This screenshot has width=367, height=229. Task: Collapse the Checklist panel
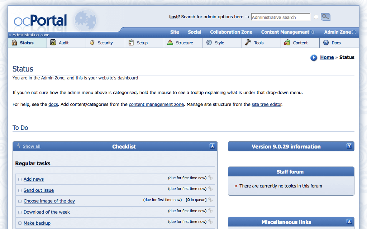[212, 146]
